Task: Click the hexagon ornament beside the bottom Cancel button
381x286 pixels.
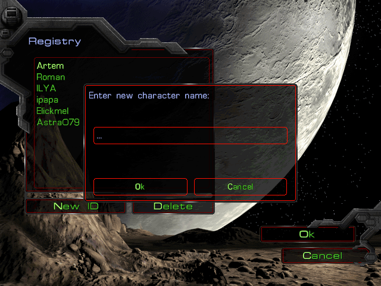Action: 371,257
